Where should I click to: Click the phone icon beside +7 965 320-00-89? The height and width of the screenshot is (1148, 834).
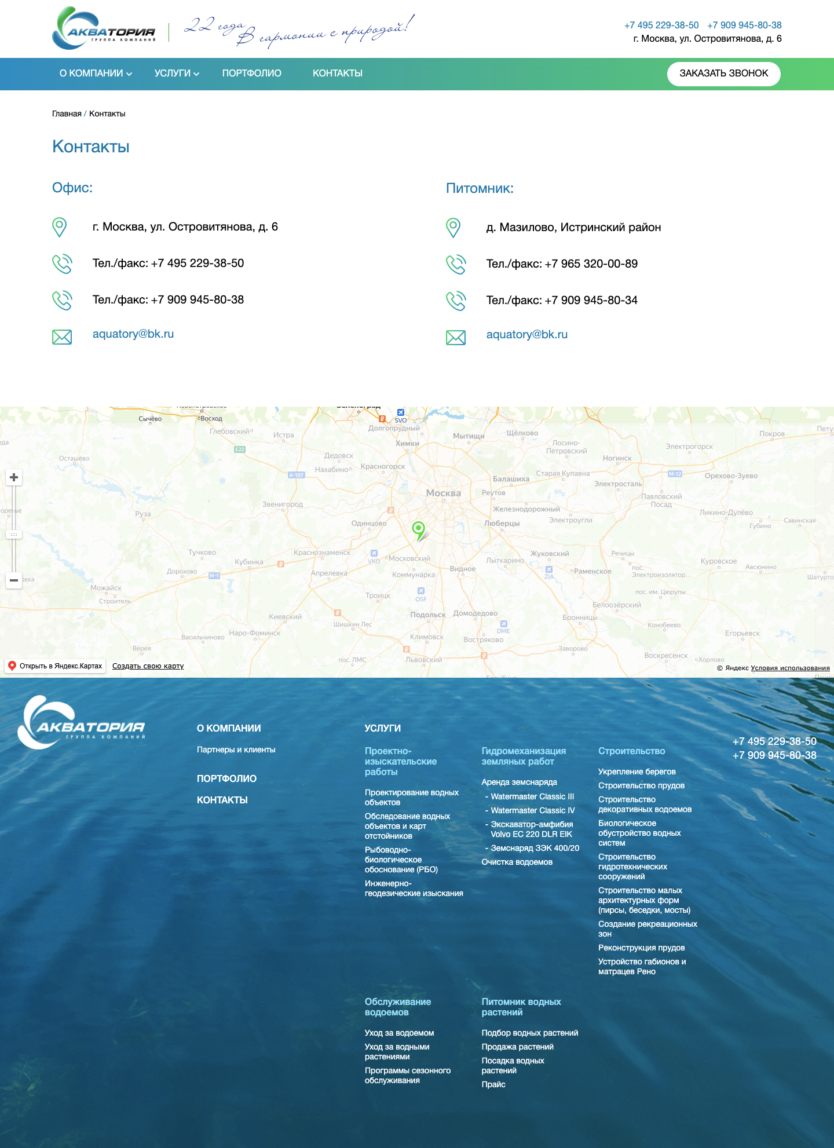456,264
